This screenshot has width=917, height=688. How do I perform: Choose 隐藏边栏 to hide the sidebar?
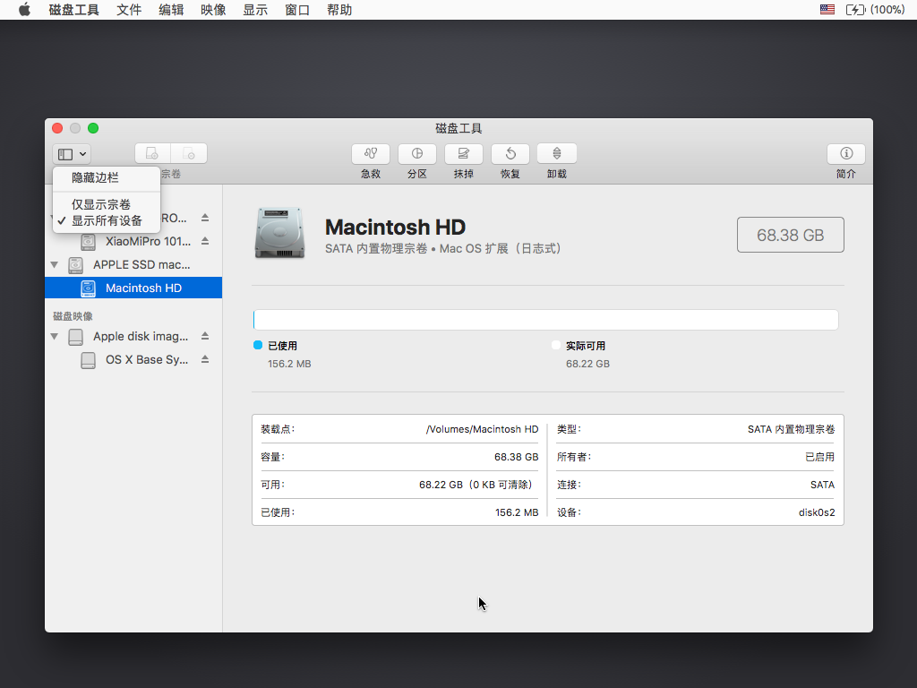click(x=95, y=178)
